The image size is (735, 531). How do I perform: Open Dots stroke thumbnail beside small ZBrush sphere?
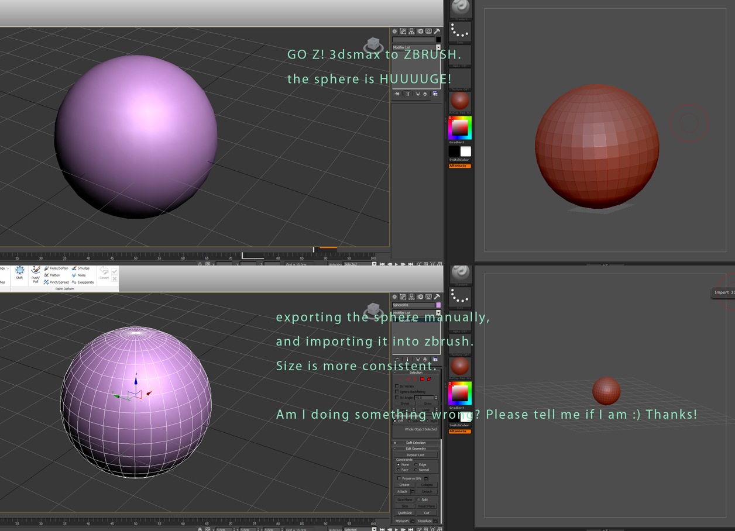[460, 297]
